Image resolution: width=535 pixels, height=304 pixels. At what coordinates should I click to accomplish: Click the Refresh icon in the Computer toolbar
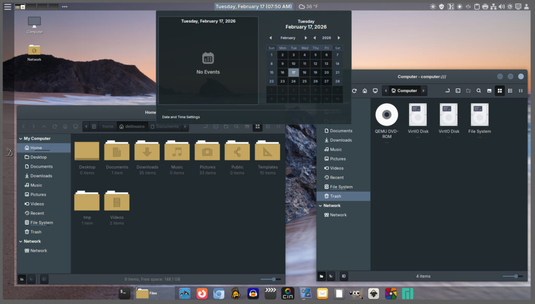click(x=354, y=90)
